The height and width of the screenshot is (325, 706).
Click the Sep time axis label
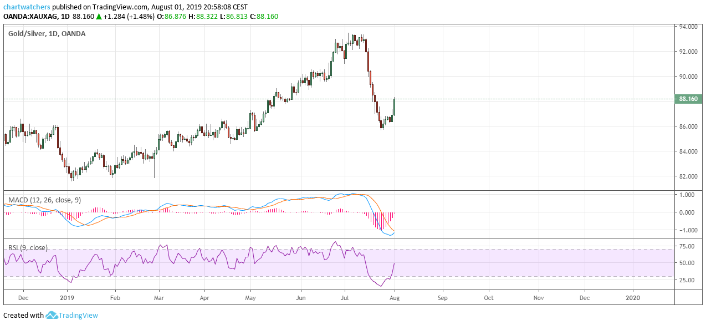tap(442, 297)
